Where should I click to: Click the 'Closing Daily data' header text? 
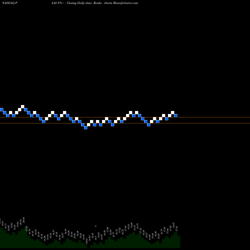(79, 3)
